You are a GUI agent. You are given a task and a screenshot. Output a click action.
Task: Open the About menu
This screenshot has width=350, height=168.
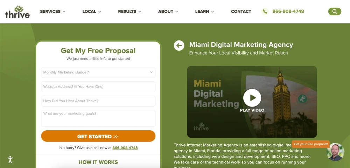coord(168,12)
